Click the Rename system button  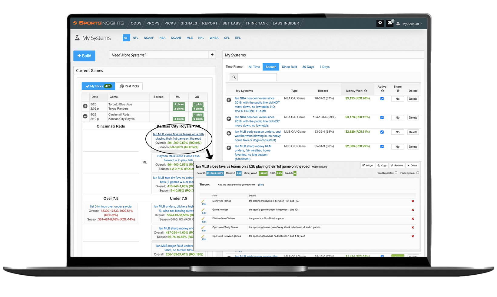(397, 166)
